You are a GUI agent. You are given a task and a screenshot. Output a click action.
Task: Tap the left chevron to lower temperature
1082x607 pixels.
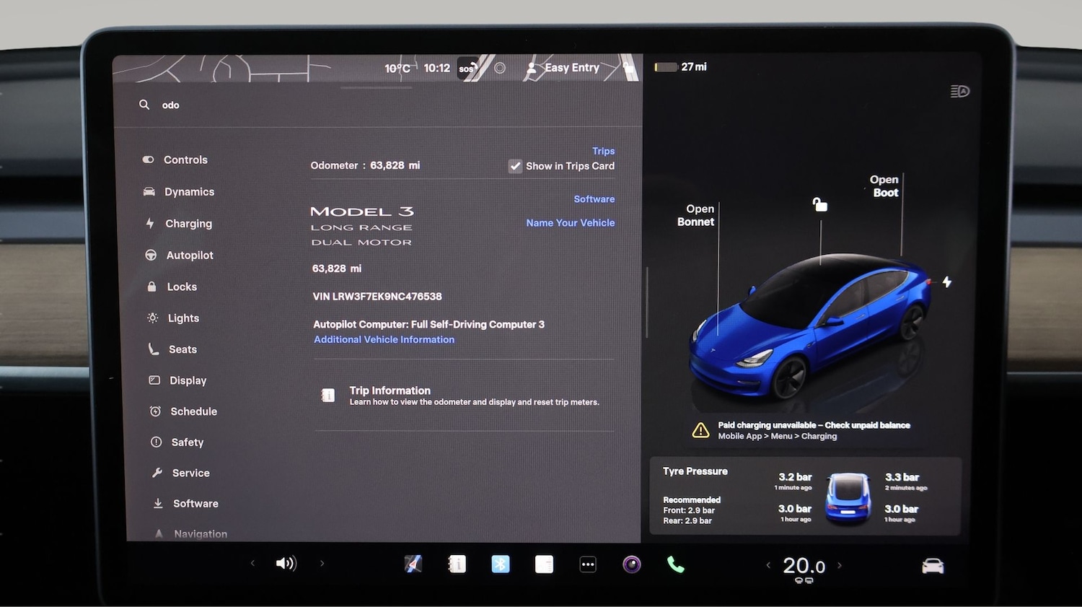(768, 566)
